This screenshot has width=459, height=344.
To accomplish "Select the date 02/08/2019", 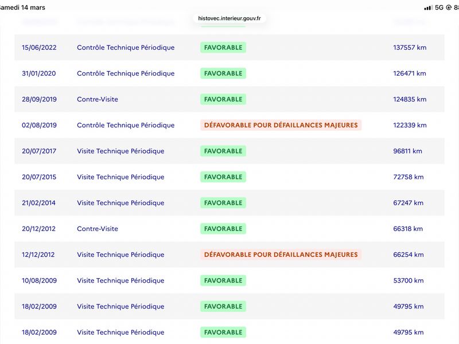I will pyautogui.click(x=39, y=125).
